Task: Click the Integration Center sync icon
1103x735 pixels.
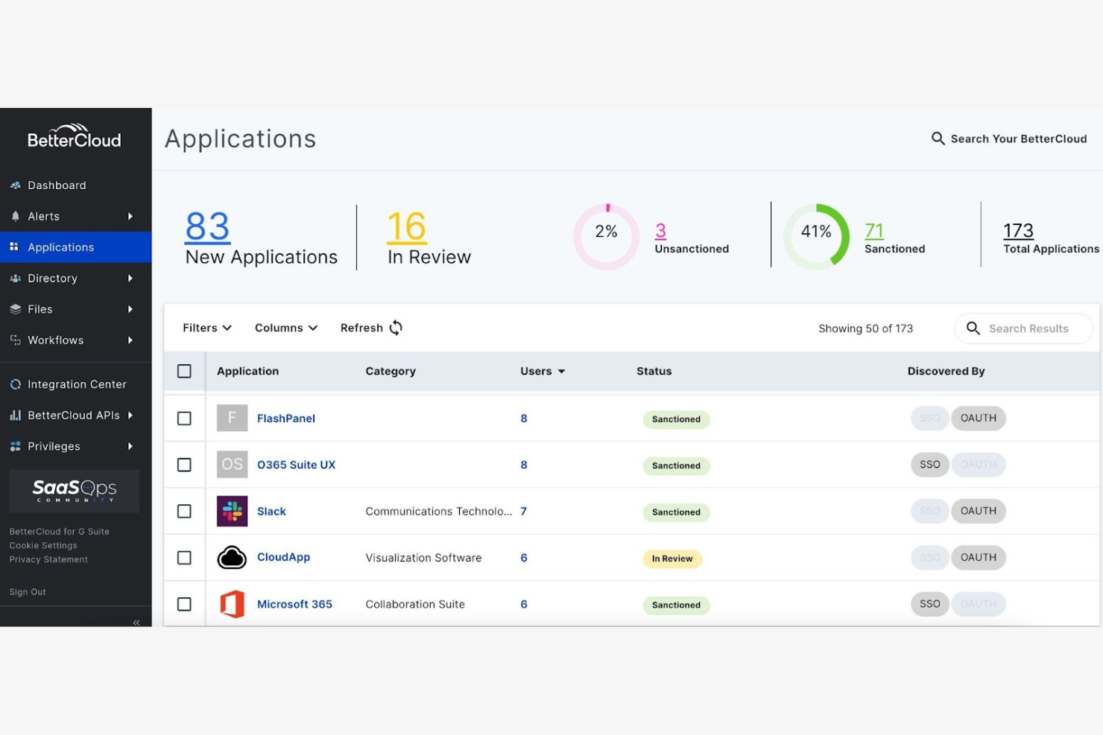Action: (15, 384)
